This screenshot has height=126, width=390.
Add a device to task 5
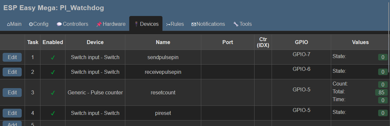pos(12,123)
